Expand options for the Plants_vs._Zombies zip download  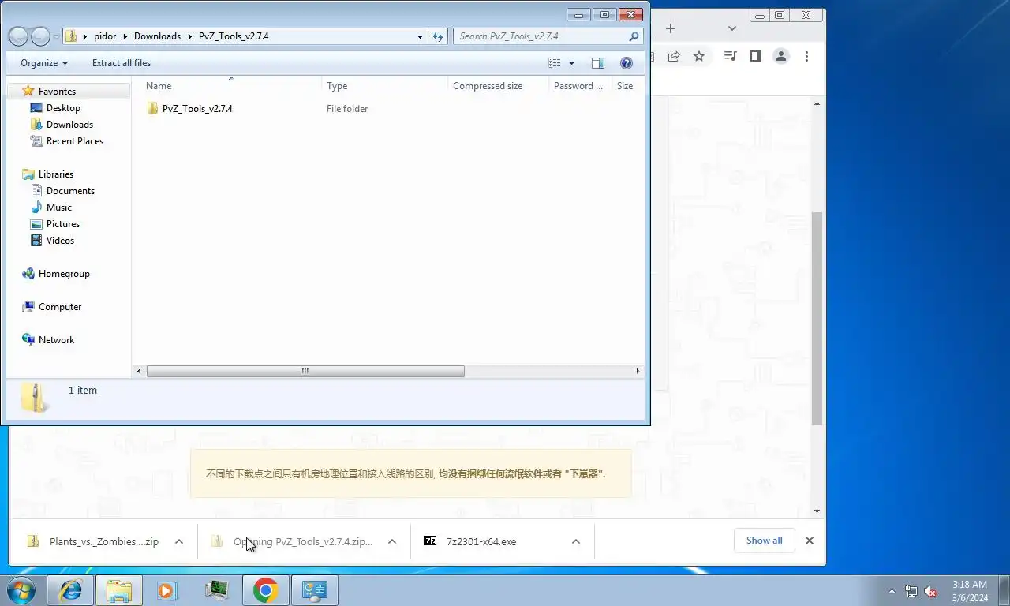[179, 541]
